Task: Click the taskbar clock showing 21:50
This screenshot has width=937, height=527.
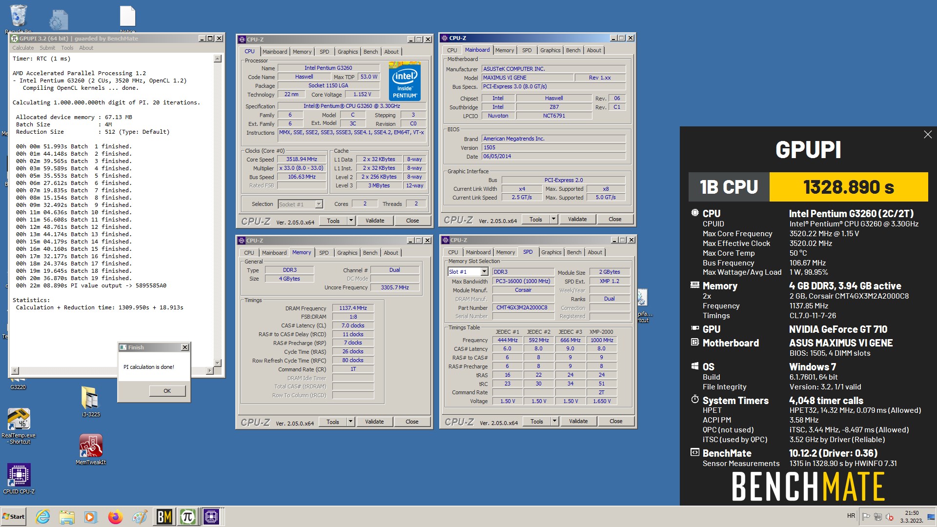Action: (912, 517)
